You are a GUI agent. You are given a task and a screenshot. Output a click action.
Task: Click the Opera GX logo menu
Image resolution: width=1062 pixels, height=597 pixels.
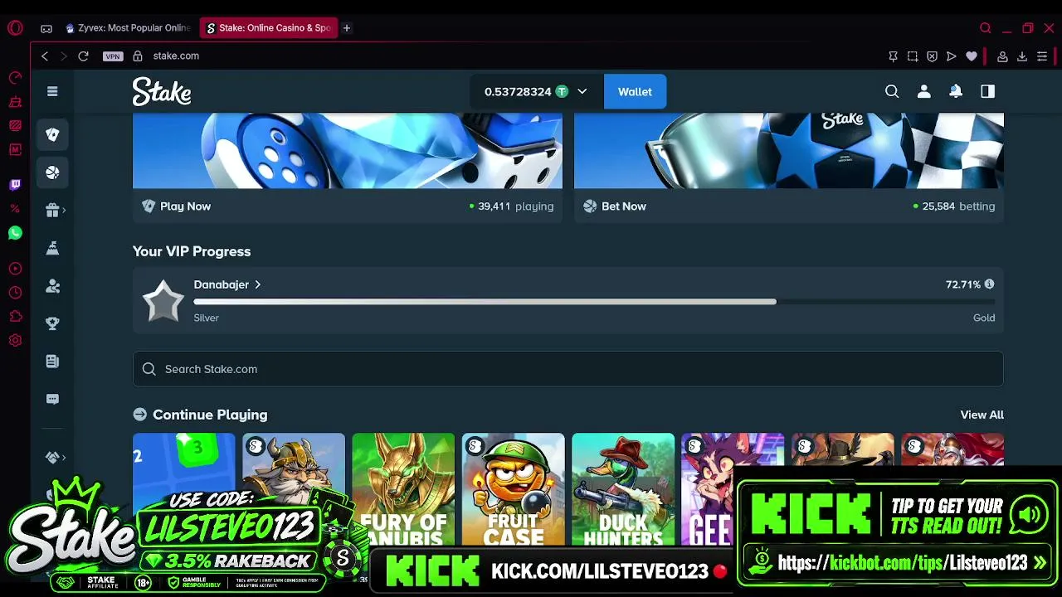point(15,28)
